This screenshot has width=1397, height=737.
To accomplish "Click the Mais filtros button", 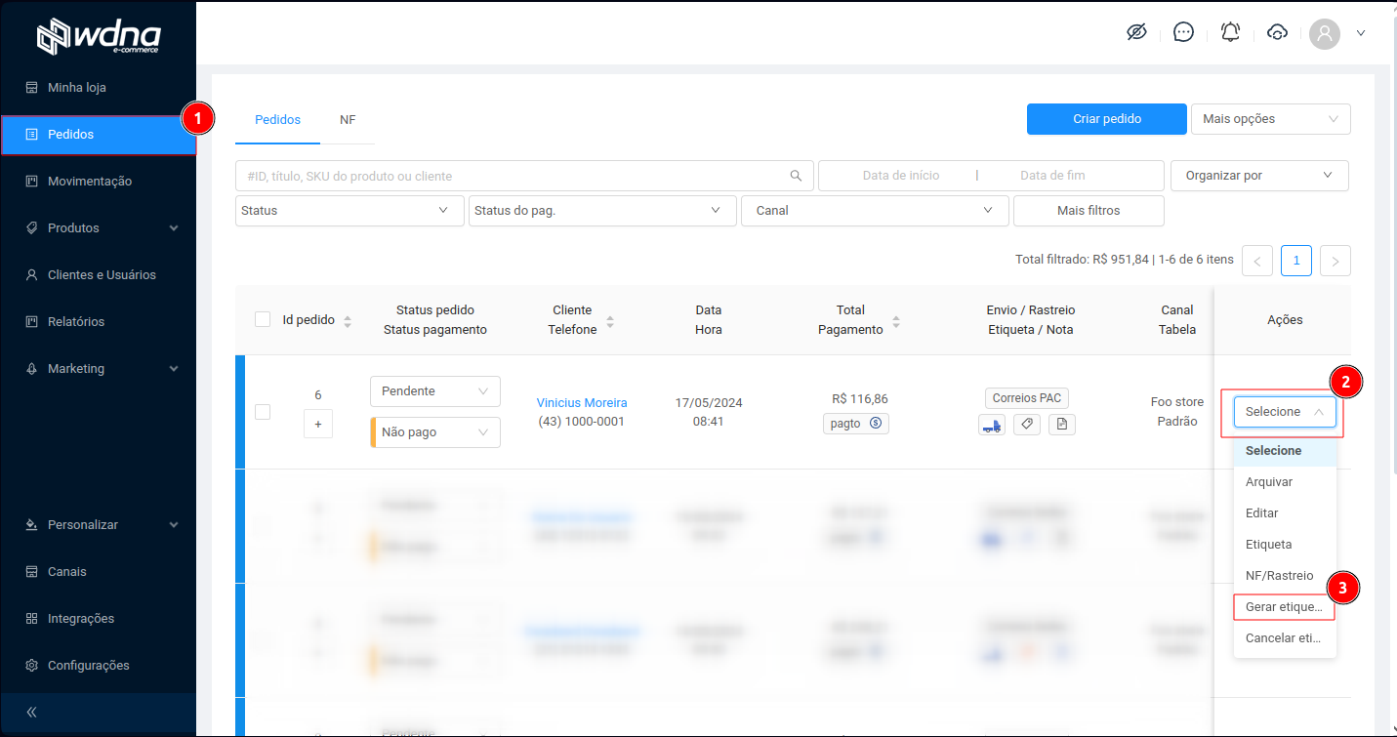I will pyautogui.click(x=1089, y=210).
